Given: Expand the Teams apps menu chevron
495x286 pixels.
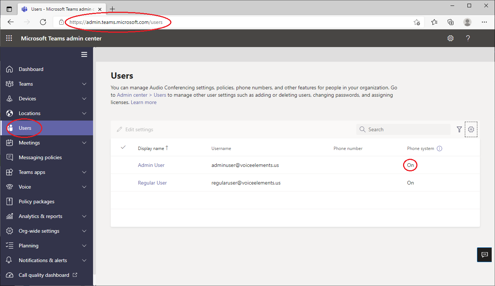Looking at the screenshot, I should click(84, 172).
